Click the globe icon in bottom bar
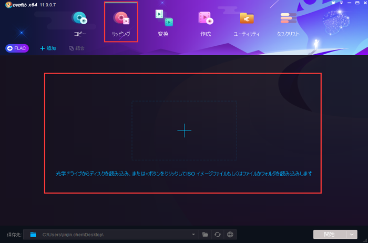 point(230,234)
